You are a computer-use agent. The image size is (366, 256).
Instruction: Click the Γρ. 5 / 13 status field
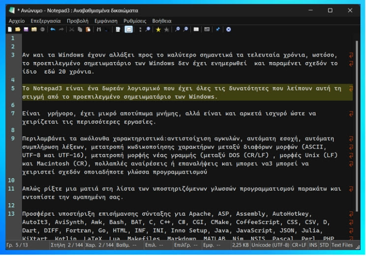28,245
